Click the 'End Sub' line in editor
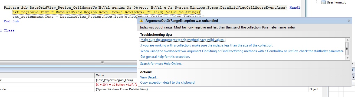Image resolution: width=355 pixels, height=97 pixels. click(x=11, y=21)
